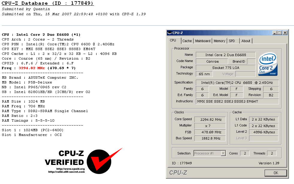Screen dimensions: 294x184
Task: Click the 'RAM Timings : 5-5-5-10' line
Action: pos(28,120)
